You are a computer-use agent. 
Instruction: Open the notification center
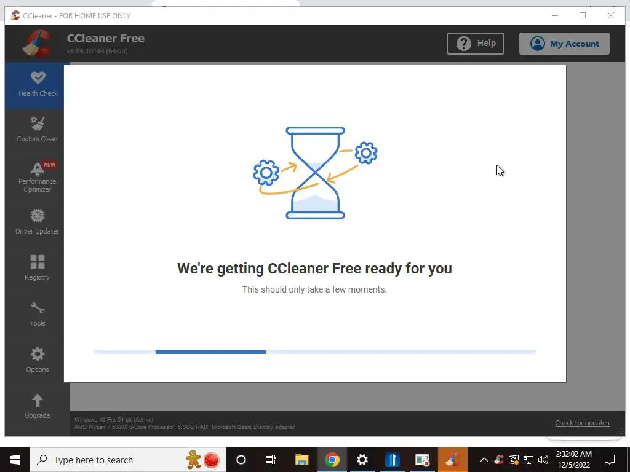coord(610,460)
